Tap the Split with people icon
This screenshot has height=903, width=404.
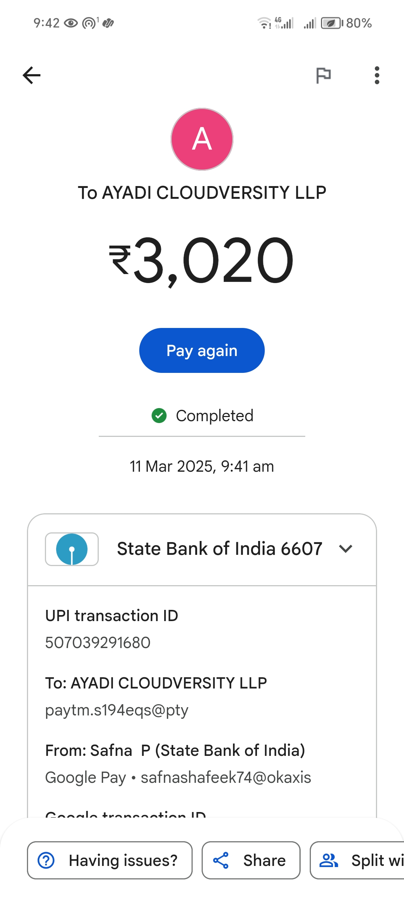pos(328,860)
